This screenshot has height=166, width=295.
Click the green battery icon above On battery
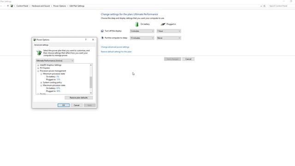[137, 24]
